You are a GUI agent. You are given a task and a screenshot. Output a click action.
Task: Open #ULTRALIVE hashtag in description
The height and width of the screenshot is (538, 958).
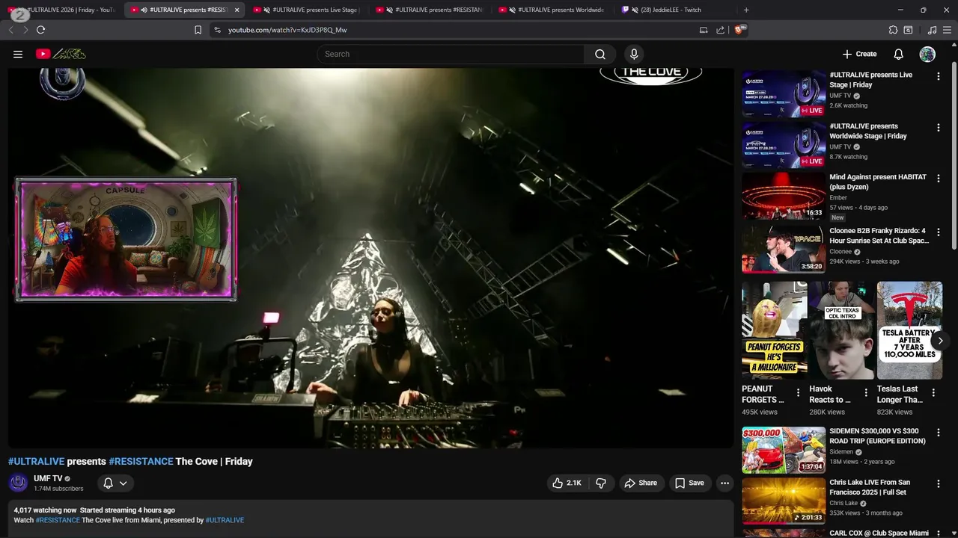(x=225, y=520)
